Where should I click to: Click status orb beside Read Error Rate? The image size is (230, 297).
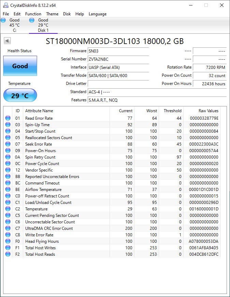(8, 118)
